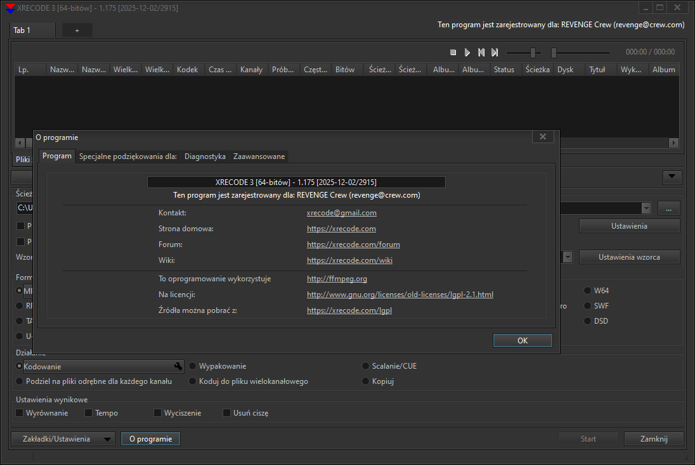Click the playback position slider handle
Screen dimensions: 695x465
point(554,53)
